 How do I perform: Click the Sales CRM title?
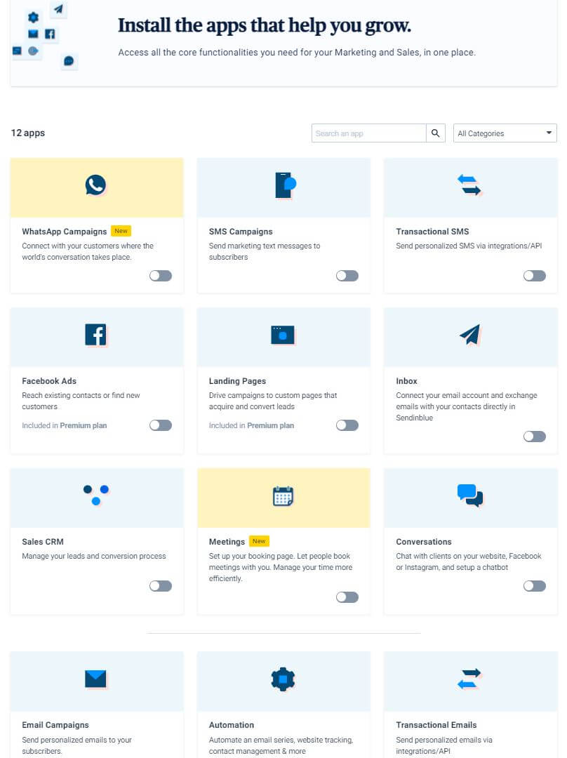point(43,542)
